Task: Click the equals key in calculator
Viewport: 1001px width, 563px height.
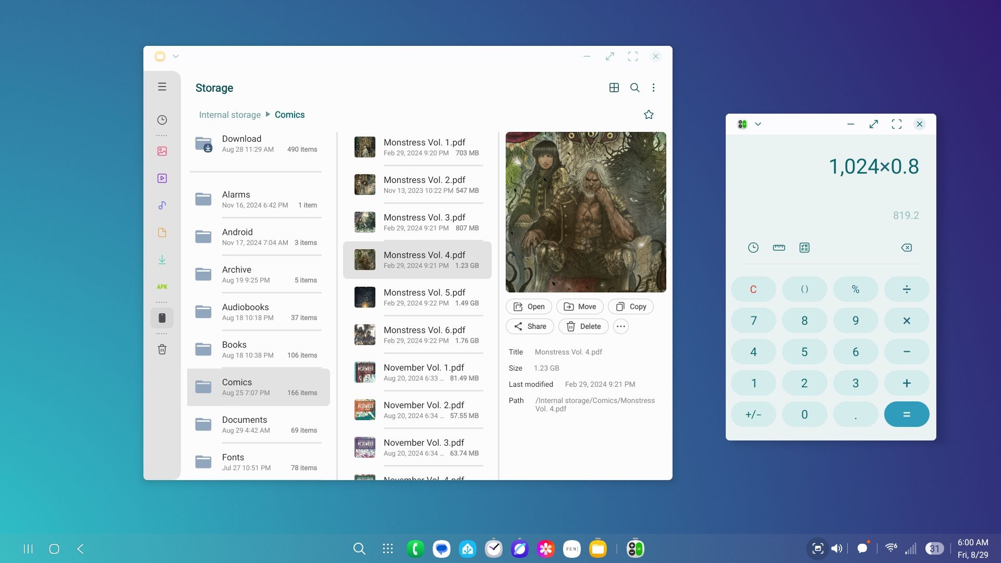Action: (907, 414)
